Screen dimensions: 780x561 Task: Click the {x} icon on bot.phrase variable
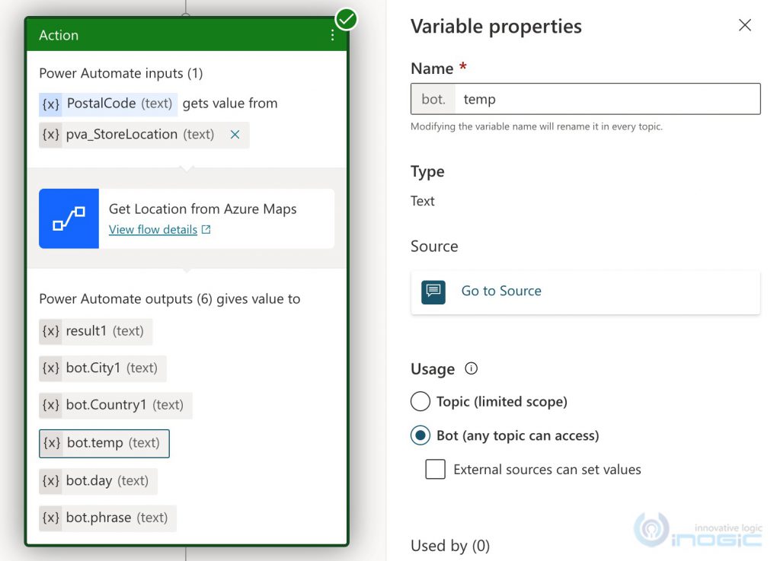coord(50,518)
